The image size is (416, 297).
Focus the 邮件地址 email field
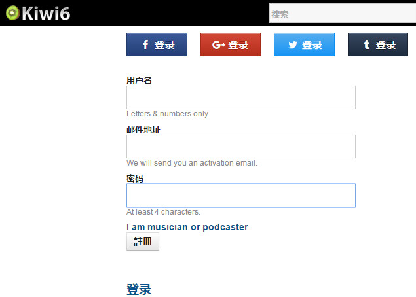point(241,147)
